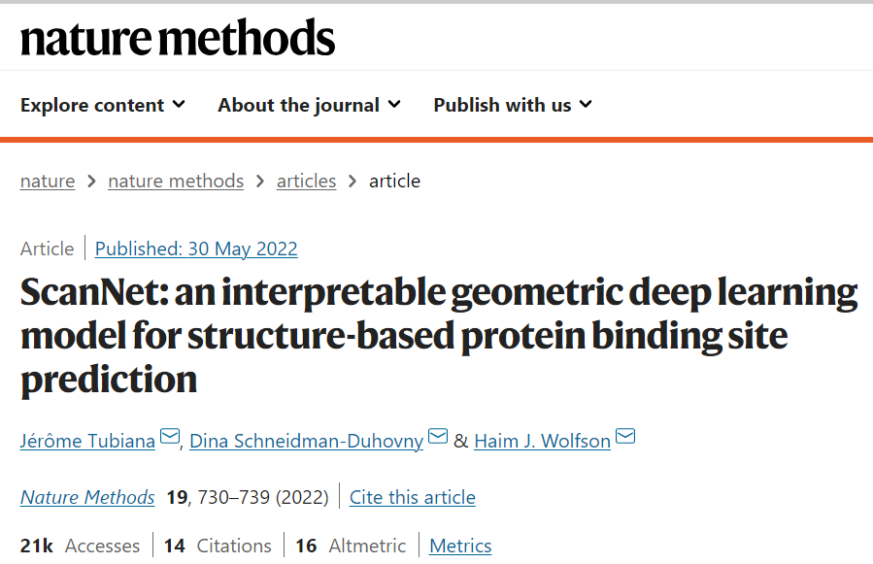
Task: Click the email icon after Dina Schneidman-Duhovny
Action: (438, 436)
